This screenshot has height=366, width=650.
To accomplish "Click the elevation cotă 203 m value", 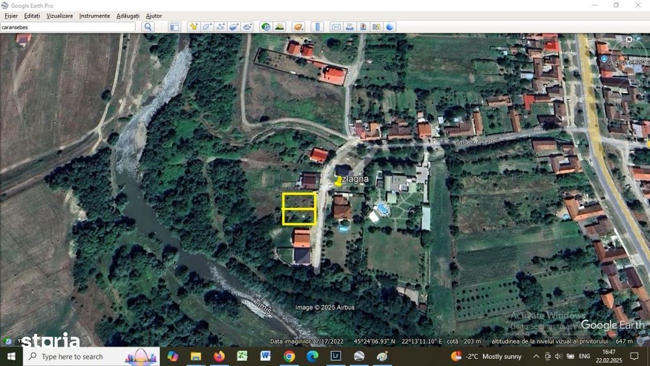I will click(x=464, y=341).
